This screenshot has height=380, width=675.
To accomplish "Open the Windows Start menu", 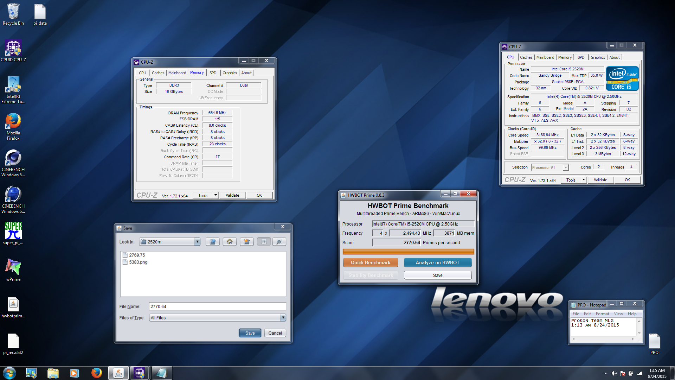I will point(9,373).
